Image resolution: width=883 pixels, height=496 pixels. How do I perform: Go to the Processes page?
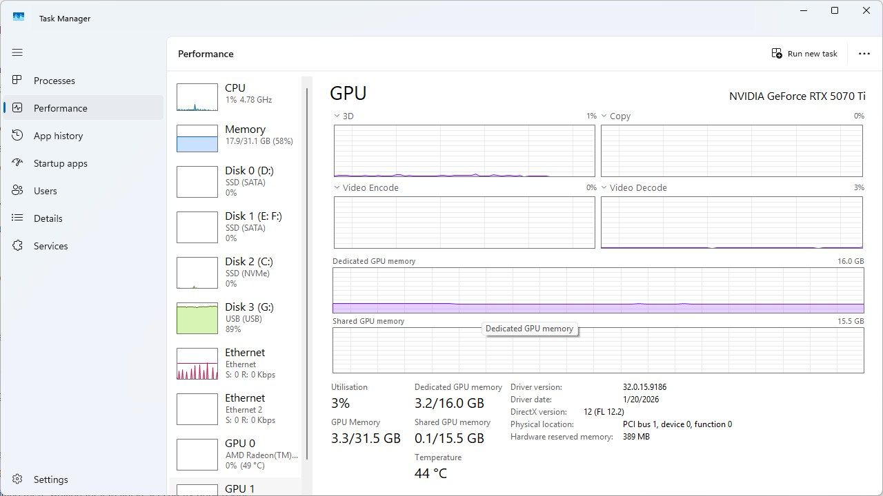coord(83,81)
